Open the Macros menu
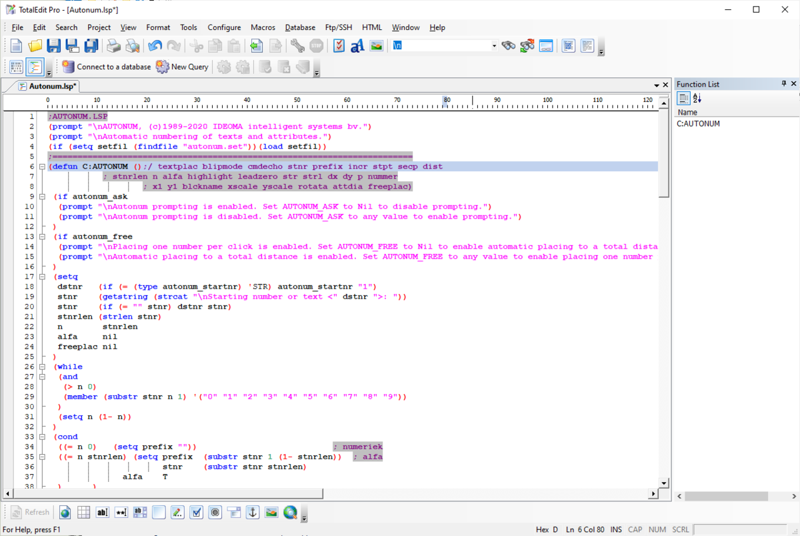Image resolution: width=800 pixels, height=536 pixels. [263, 27]
